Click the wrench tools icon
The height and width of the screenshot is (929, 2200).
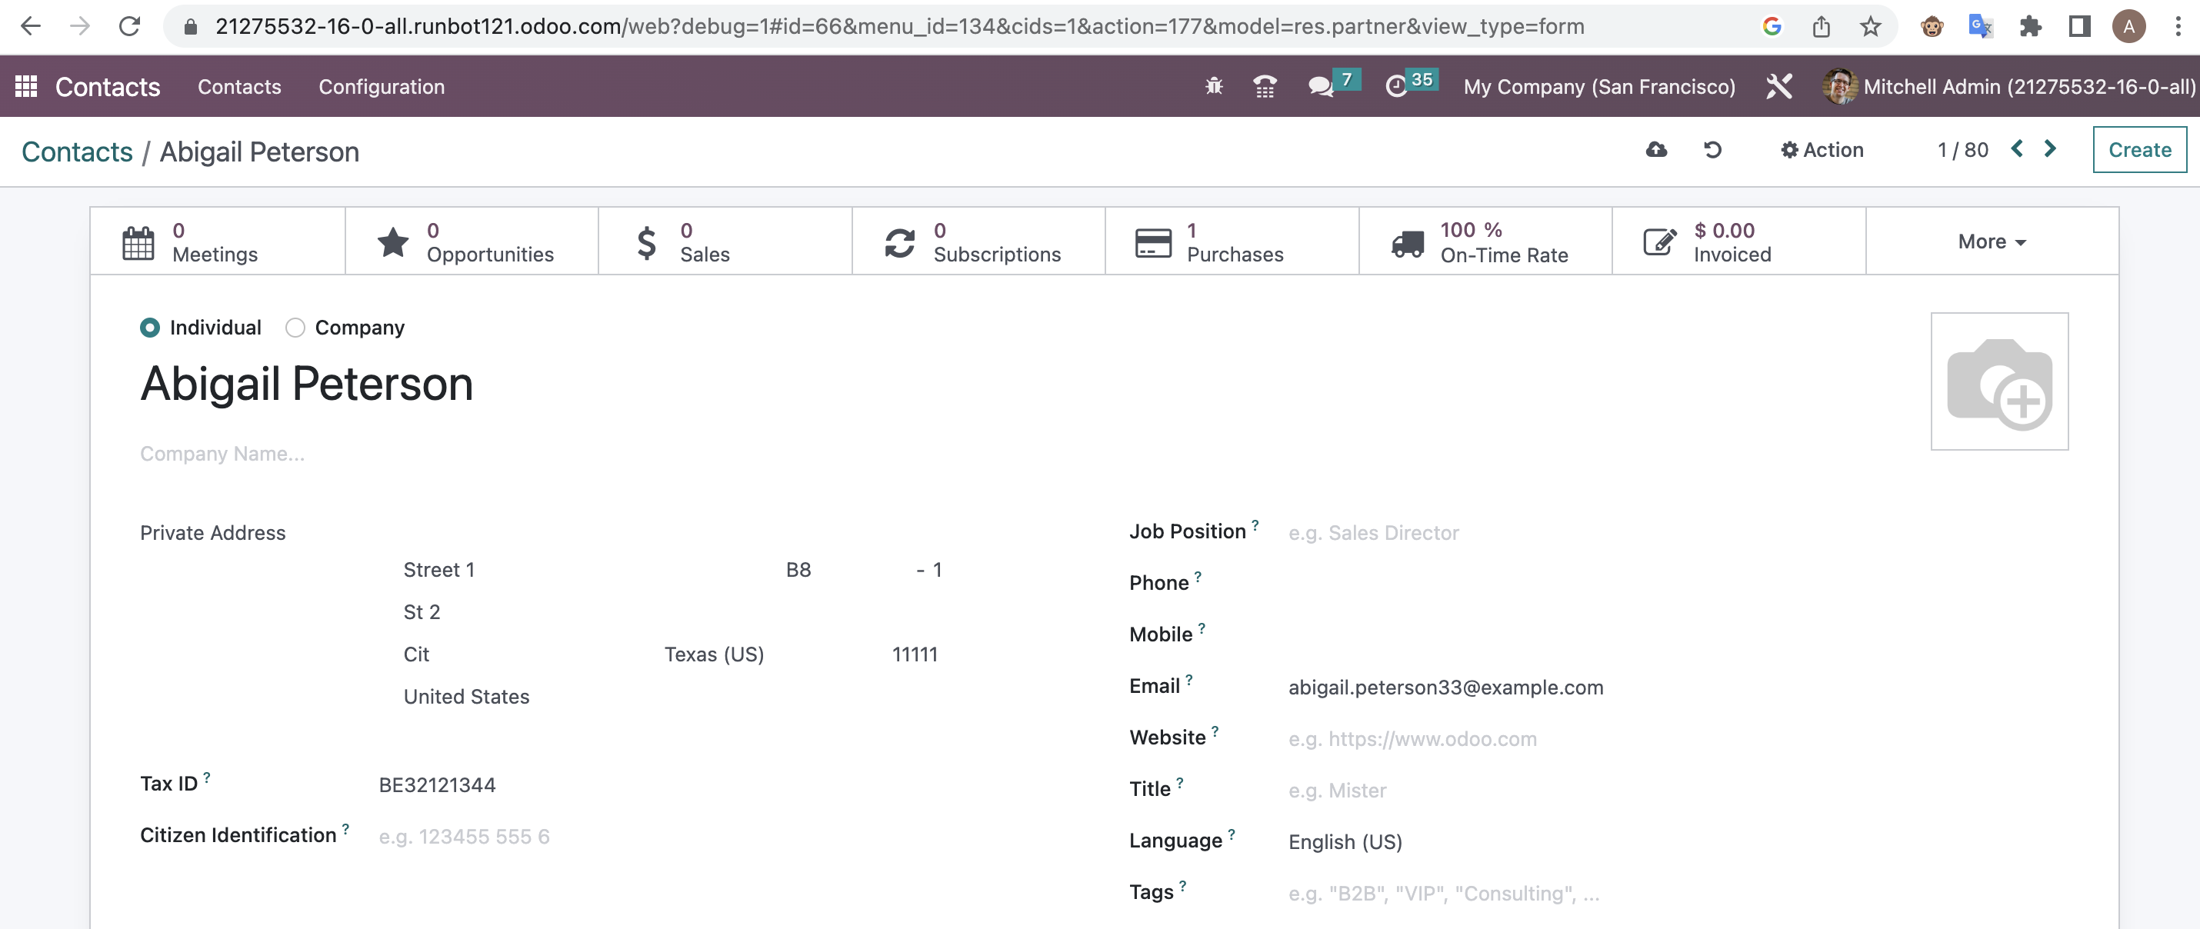click(1779, 86)
